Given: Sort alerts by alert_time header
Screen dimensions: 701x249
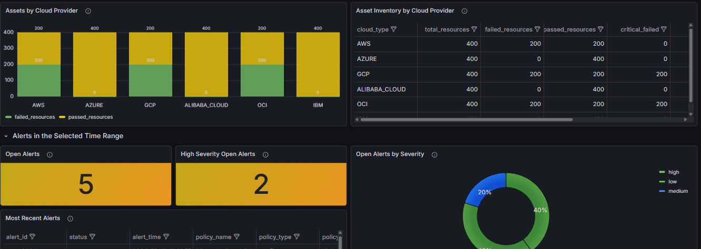Looking at the screenshot, I should (146, 237).
